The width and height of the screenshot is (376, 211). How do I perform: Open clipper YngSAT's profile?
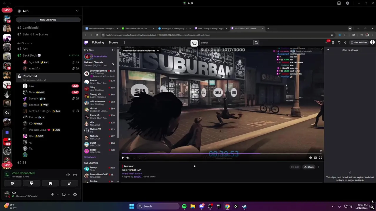coord(137,177)
